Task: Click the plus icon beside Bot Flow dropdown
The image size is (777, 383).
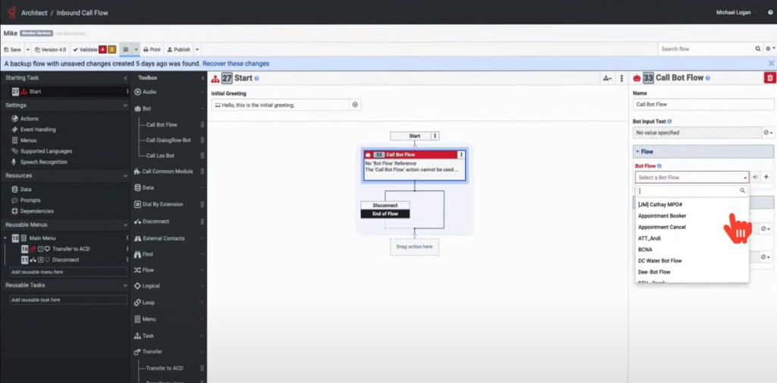Action: [766, 177]
